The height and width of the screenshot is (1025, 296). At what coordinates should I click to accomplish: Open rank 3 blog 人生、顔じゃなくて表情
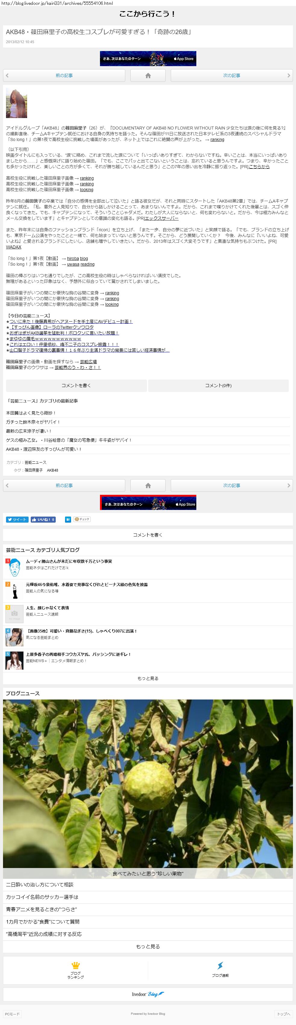(x=47, y=608)
